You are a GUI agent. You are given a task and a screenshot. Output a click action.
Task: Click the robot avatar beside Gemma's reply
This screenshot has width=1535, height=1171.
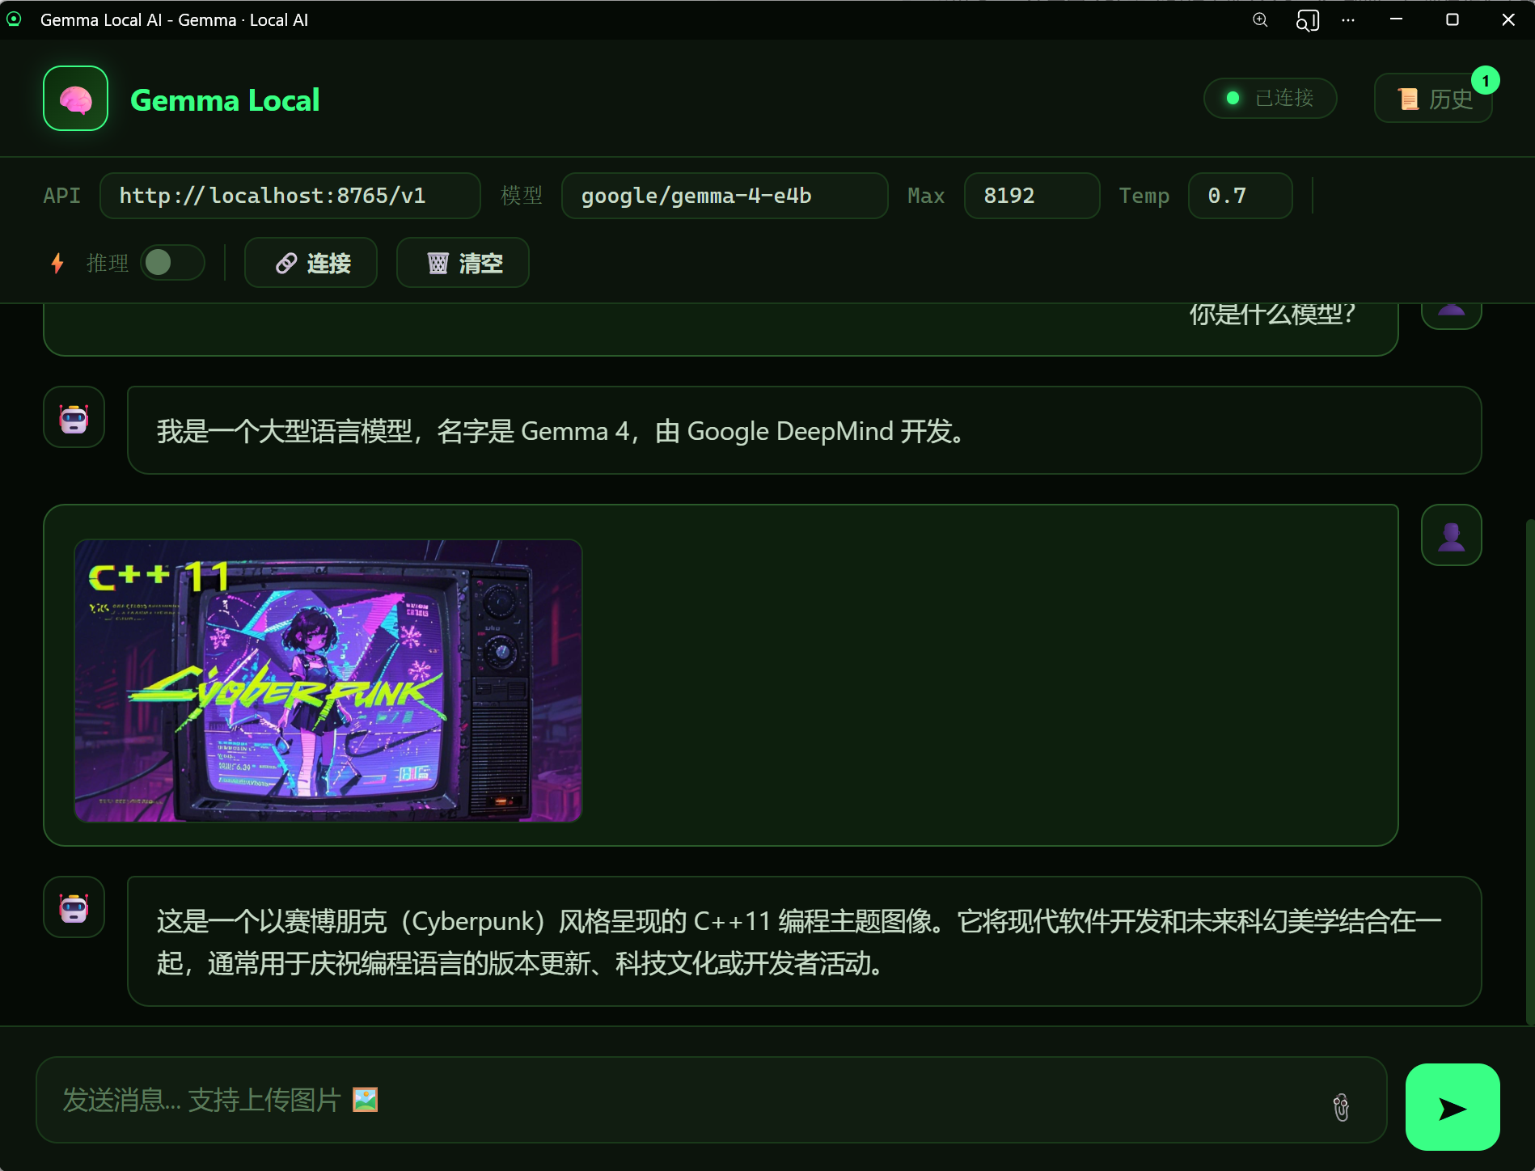coord(73,417)
